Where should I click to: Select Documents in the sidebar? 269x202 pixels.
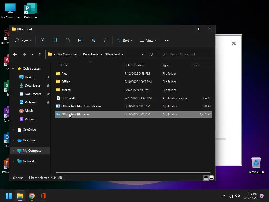pyautogui.click(x=33, y=94)
